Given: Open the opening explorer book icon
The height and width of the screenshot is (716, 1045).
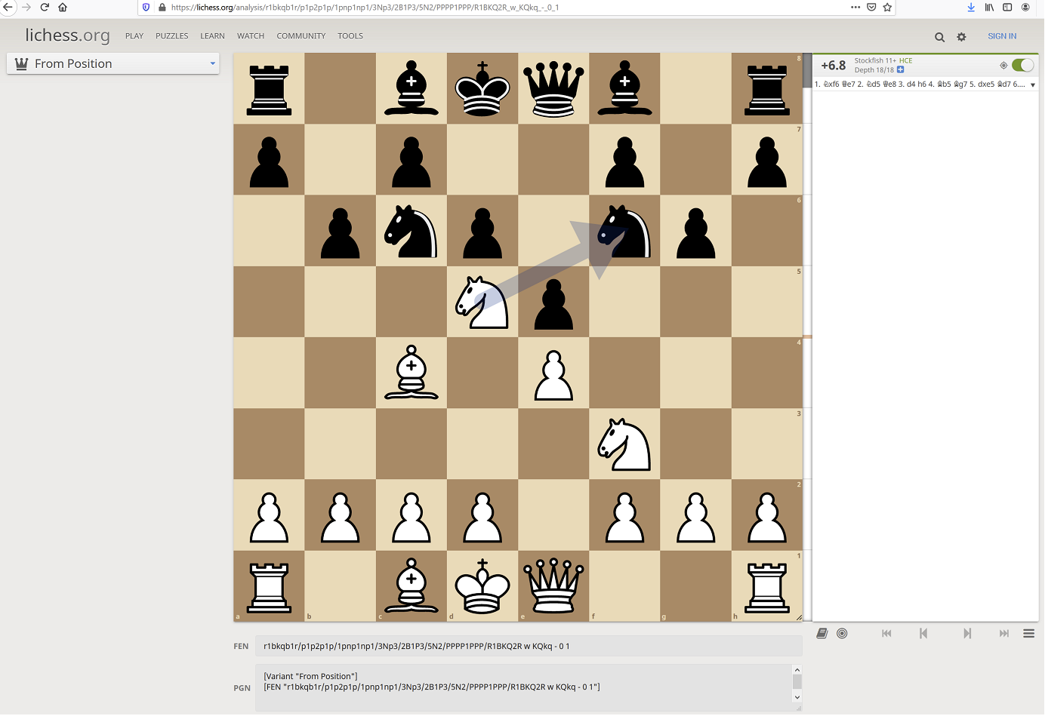Looking at the screenshot, I should [822, 633].
